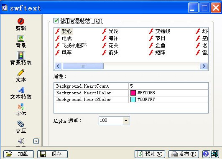Open the 剪辑 section in the sidebar
The height and width of the screenshot is (159, 222).
tap(21, 24)
